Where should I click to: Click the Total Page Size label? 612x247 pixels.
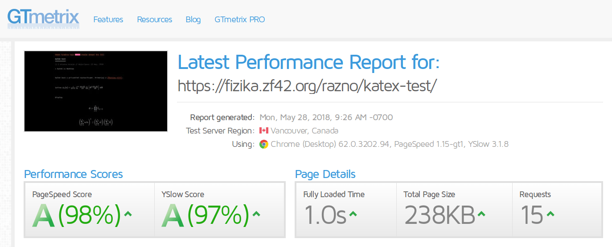[x=429, y=194]
